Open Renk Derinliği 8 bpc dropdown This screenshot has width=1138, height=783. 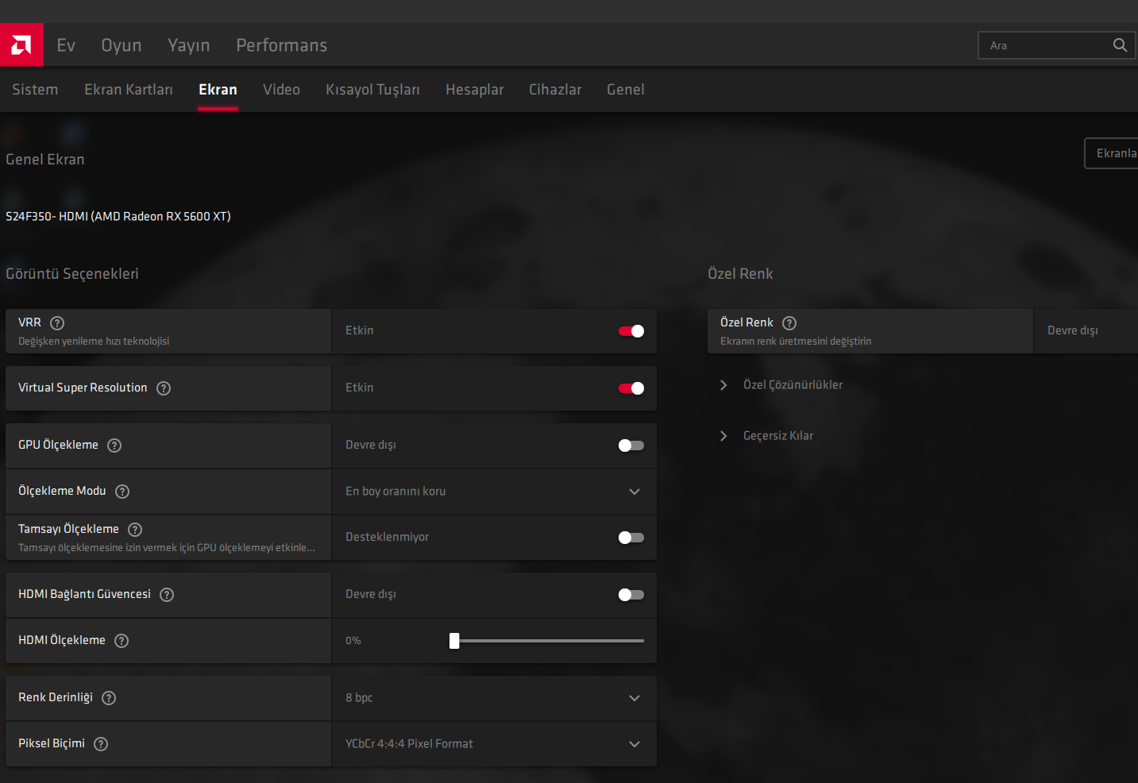pos(494,698)
